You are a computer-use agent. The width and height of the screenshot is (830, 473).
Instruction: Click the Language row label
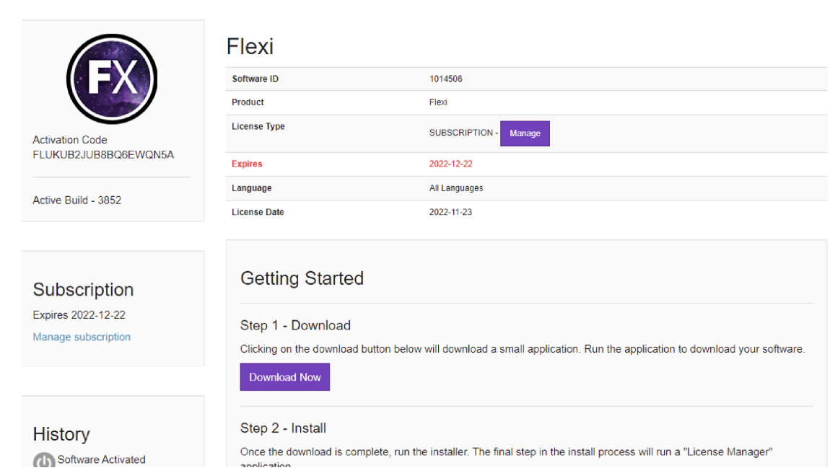coord(251,188)
